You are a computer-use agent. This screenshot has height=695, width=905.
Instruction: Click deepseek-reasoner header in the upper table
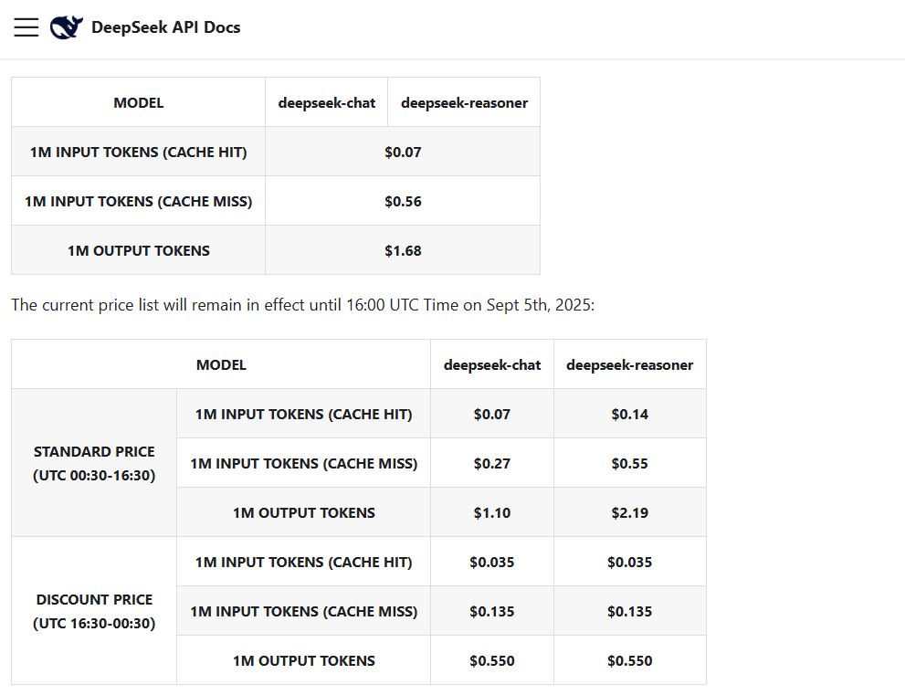(x=464, y=102)
